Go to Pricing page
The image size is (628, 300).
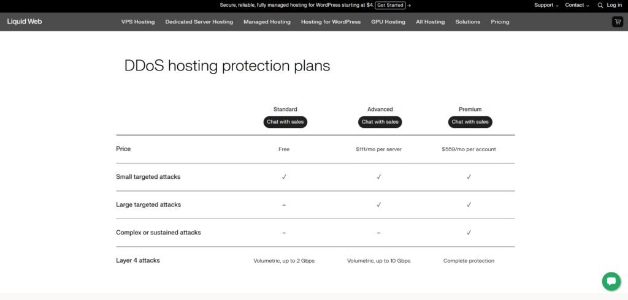(x=500, y=21)
